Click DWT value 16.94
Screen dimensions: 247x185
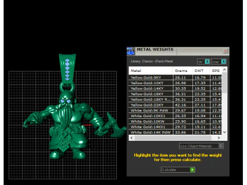tap(200, 116)
